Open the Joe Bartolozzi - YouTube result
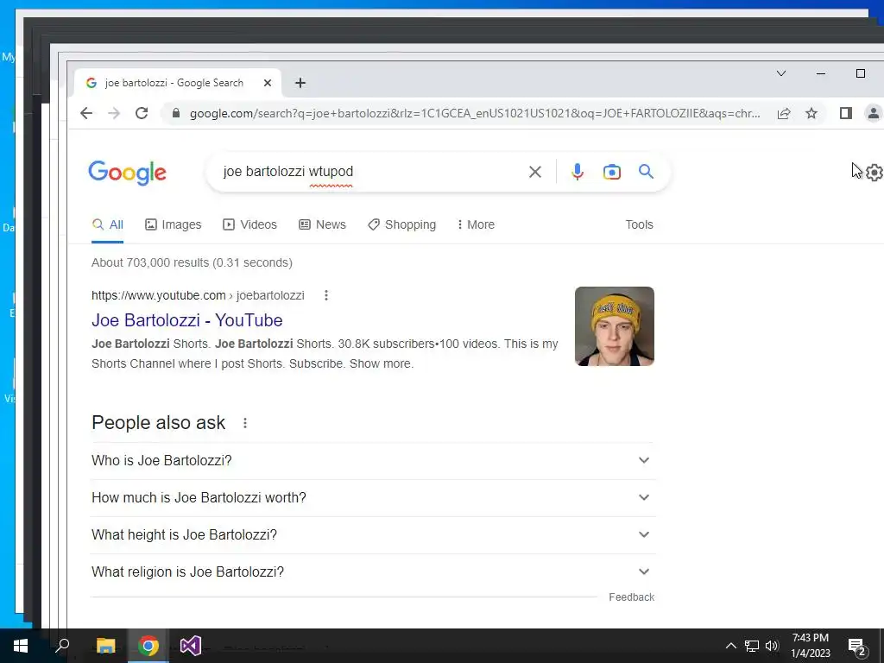The height and width of the screenshot is (663, 884). click(187, 320)
